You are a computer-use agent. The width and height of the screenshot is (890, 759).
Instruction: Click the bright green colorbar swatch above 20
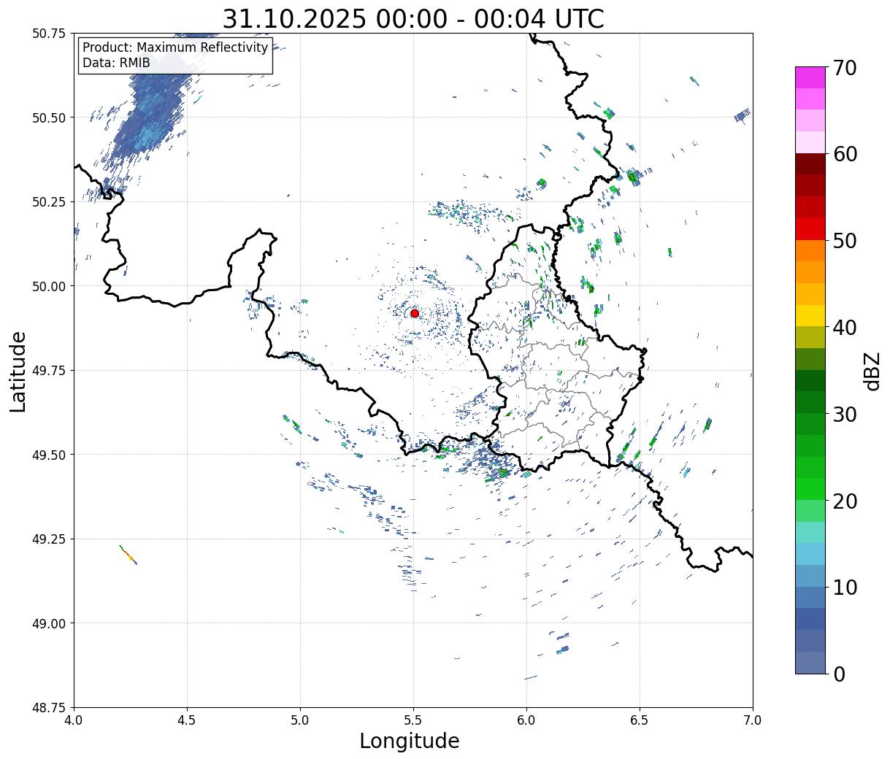click(x=810, y=489)
